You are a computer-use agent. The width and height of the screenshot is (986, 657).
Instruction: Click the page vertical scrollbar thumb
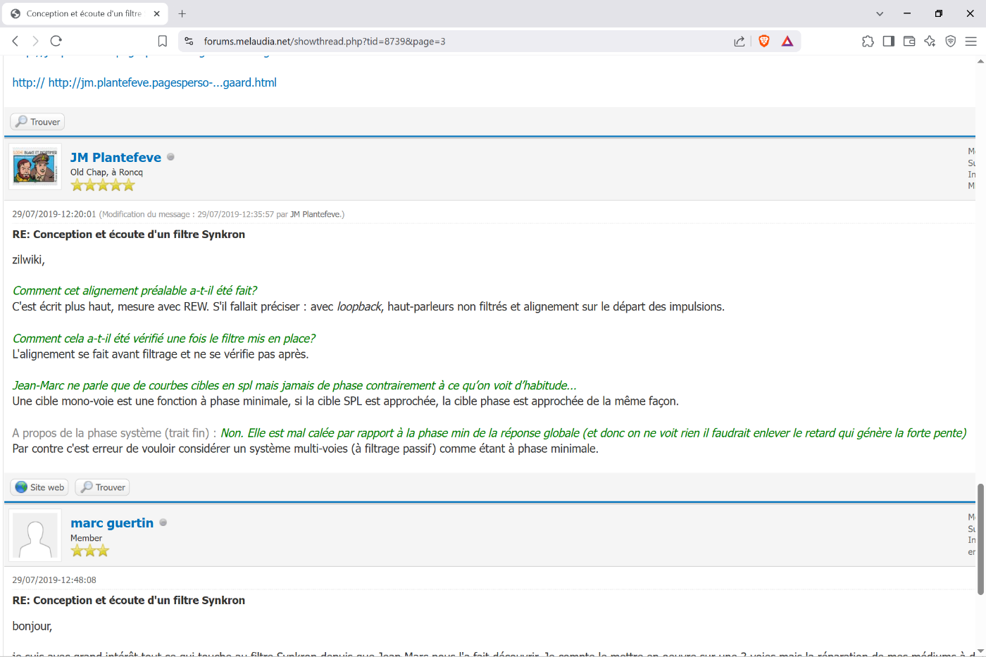980,539
